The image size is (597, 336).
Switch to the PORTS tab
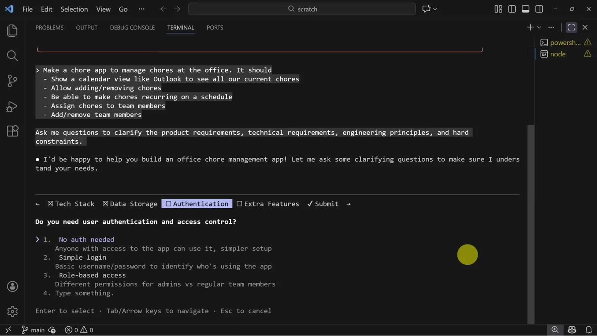point(215,28)
